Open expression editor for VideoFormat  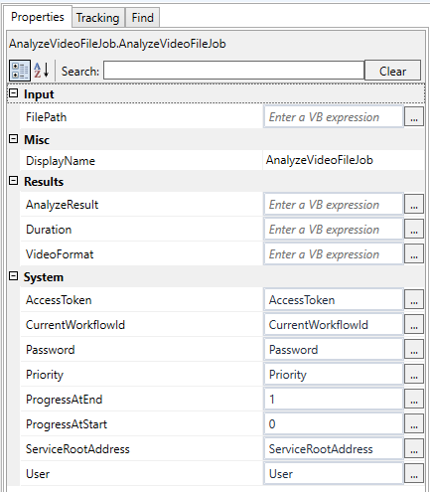coord(414,253)
